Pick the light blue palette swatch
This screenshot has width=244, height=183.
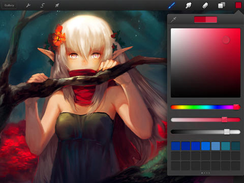[216, 146]
